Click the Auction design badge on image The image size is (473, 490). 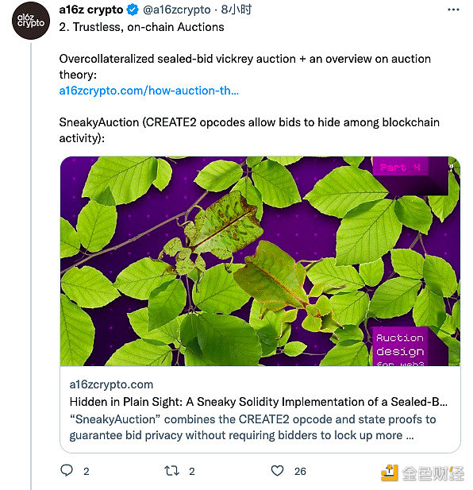click(x=400, y=347)
